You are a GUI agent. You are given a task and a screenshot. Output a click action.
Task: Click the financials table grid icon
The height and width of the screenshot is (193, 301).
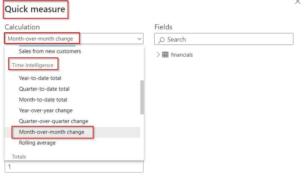165,55
